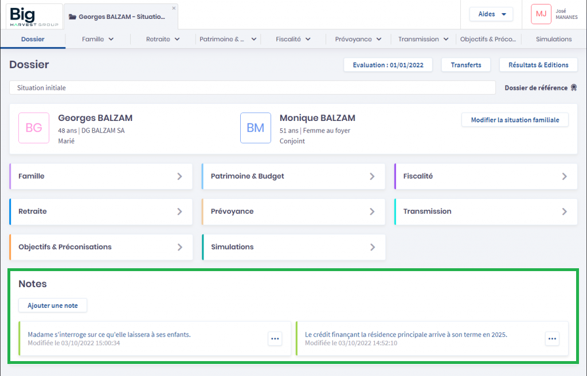Open the Transmission card chevron
The image size is (587, 376).
[x=565, y=211]
